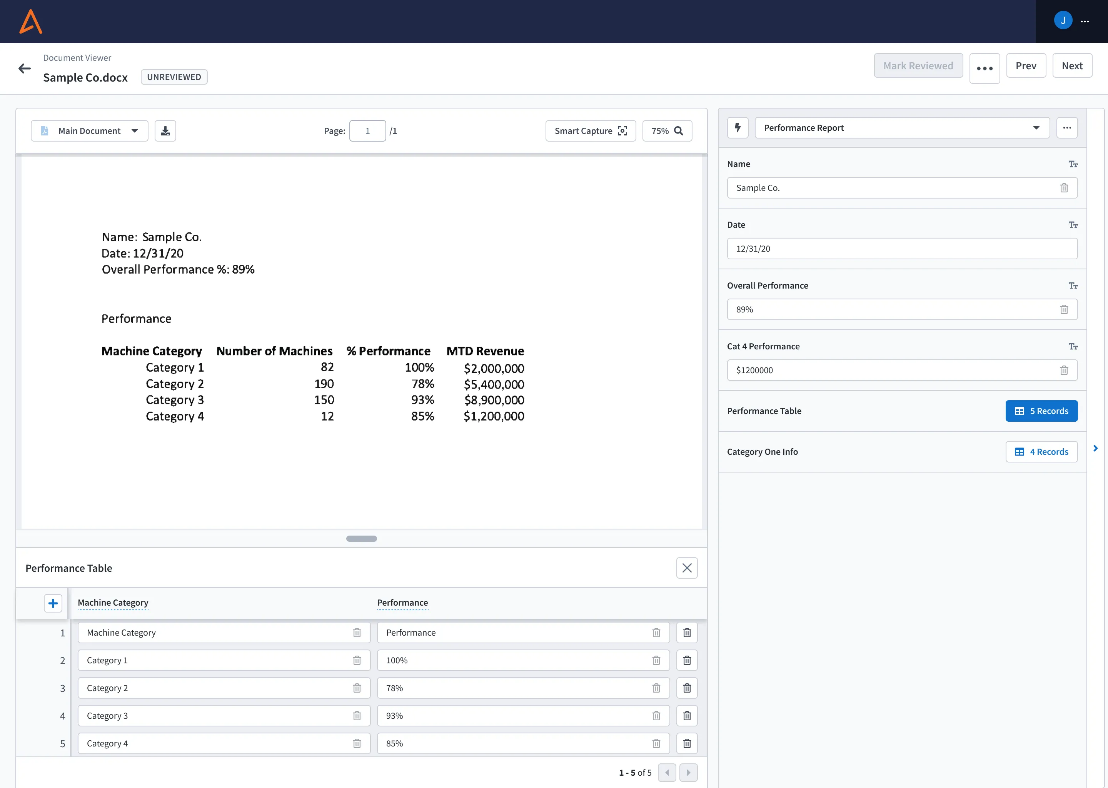The image size is (1108, 788).
Task: Click the orange app logo
Action: point(30,22)
